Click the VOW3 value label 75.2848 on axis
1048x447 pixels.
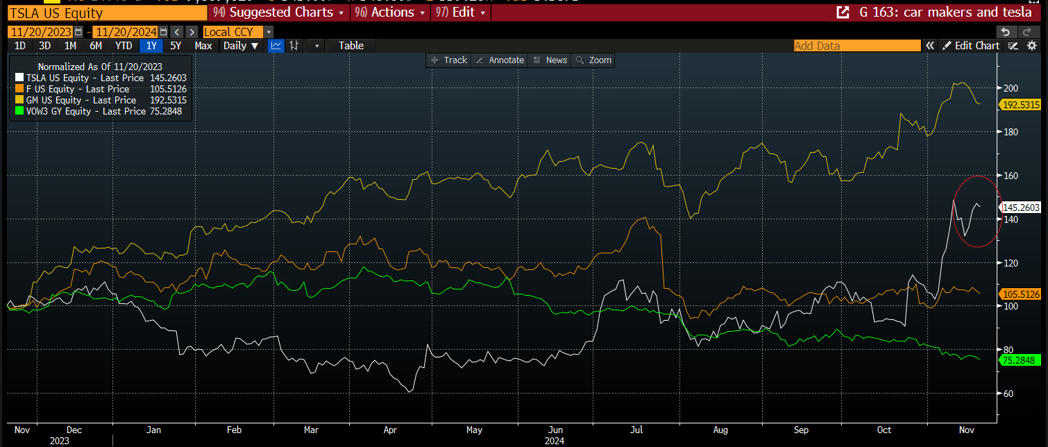[1020, 360]
